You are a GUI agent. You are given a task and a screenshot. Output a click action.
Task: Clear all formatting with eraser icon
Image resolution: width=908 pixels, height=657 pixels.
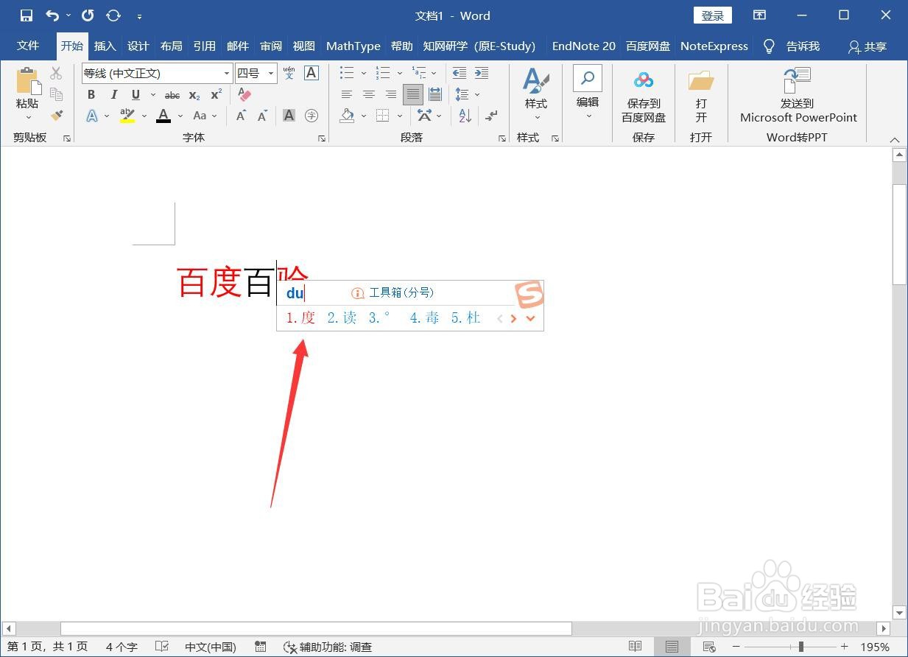tap(244, 94)
